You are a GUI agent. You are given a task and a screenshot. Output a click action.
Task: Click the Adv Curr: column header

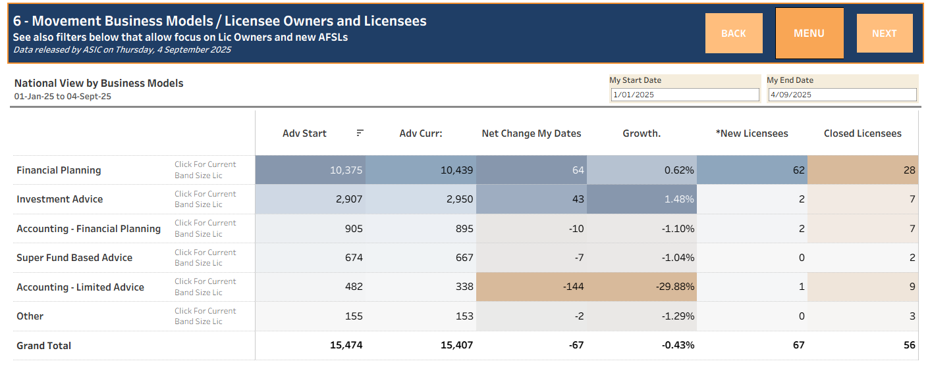click(422, 133)
